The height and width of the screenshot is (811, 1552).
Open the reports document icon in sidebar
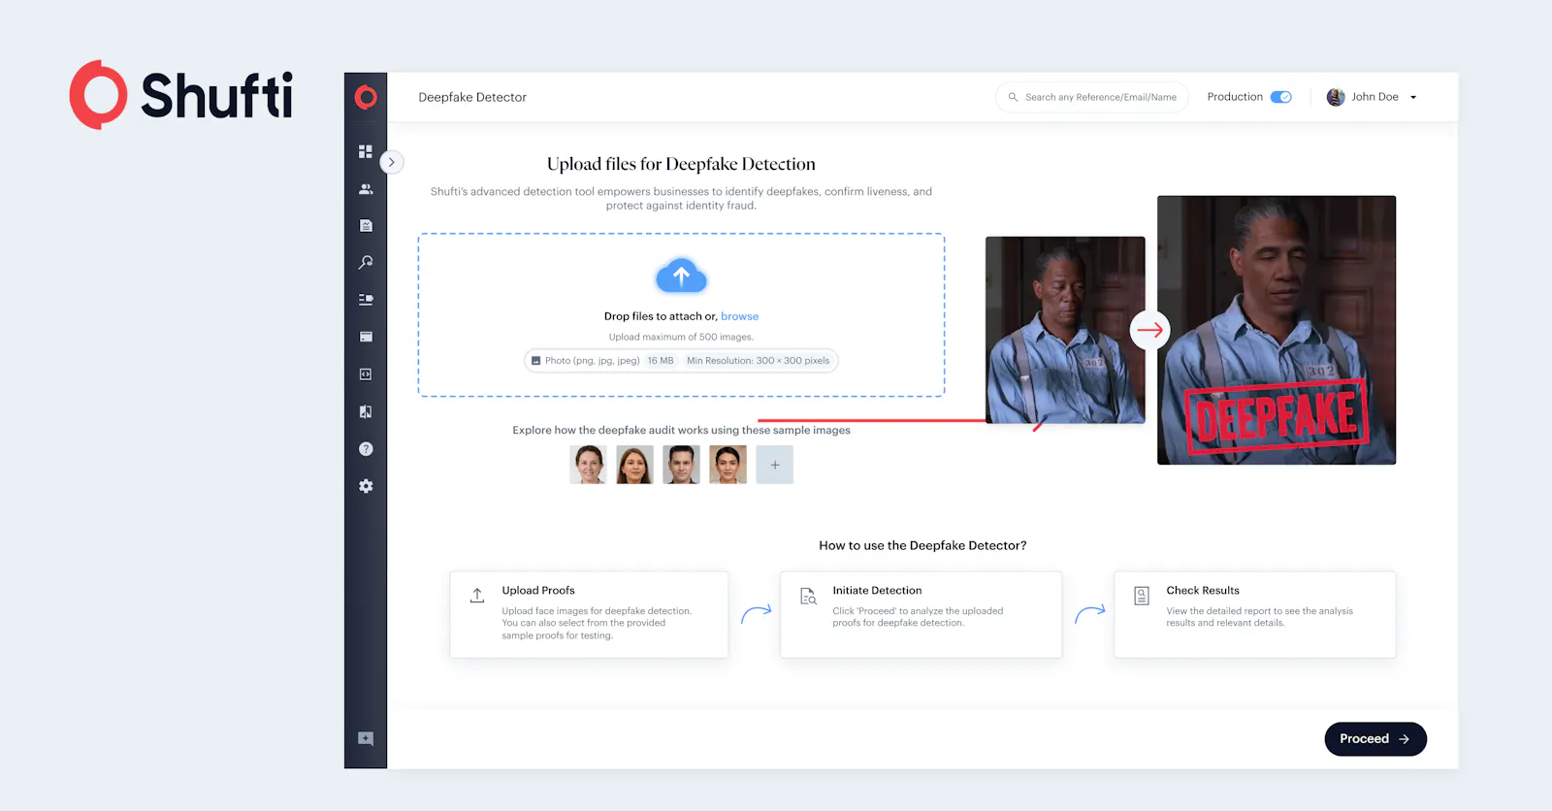pyautogui.click(x=366, y=226)
